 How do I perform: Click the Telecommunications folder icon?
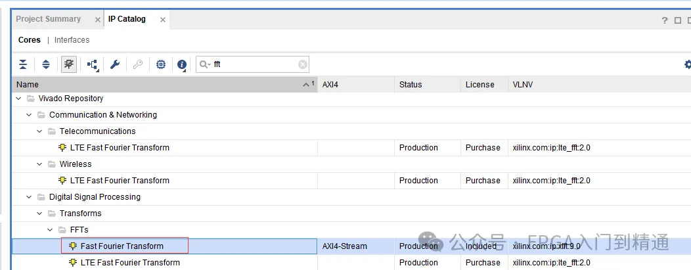[x=51, y=131]
